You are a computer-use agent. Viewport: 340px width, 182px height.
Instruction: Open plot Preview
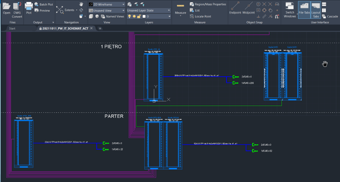[42, 10]
